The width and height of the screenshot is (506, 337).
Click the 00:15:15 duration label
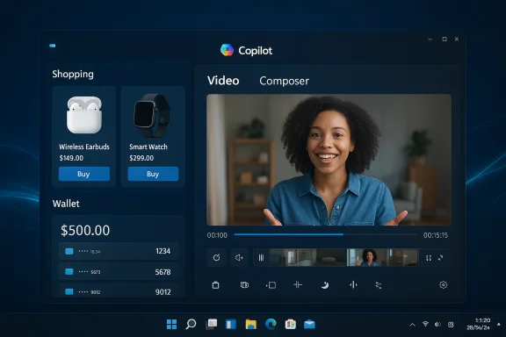click(x=436, y=235)
